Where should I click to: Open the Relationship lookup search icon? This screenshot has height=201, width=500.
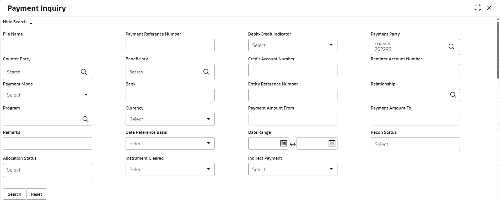tap(453, 95)
